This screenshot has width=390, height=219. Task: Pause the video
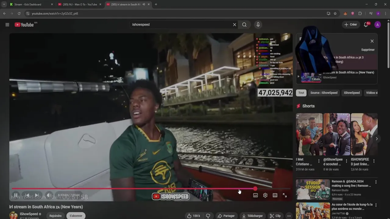pyautogui.click(x=16, y=195)
